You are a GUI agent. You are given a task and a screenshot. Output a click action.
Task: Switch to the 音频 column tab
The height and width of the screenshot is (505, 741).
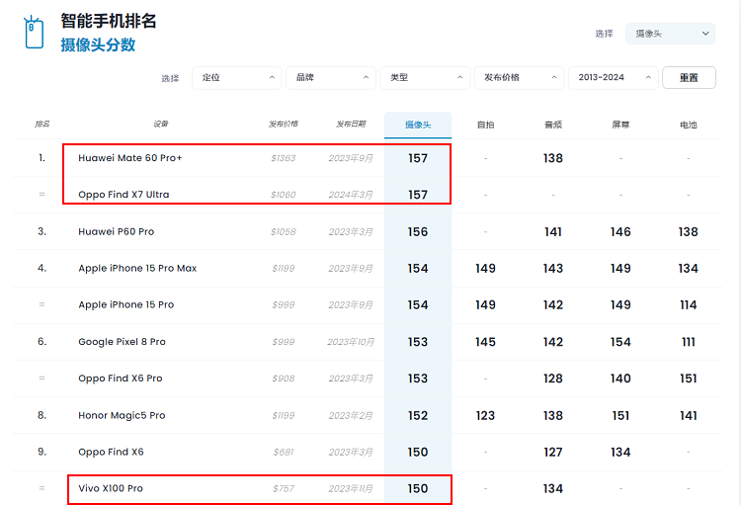pos(553,125)
